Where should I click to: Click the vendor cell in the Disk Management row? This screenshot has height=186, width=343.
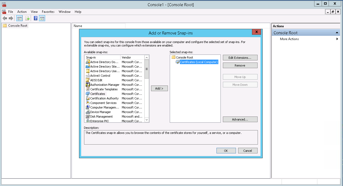(132, 117)
